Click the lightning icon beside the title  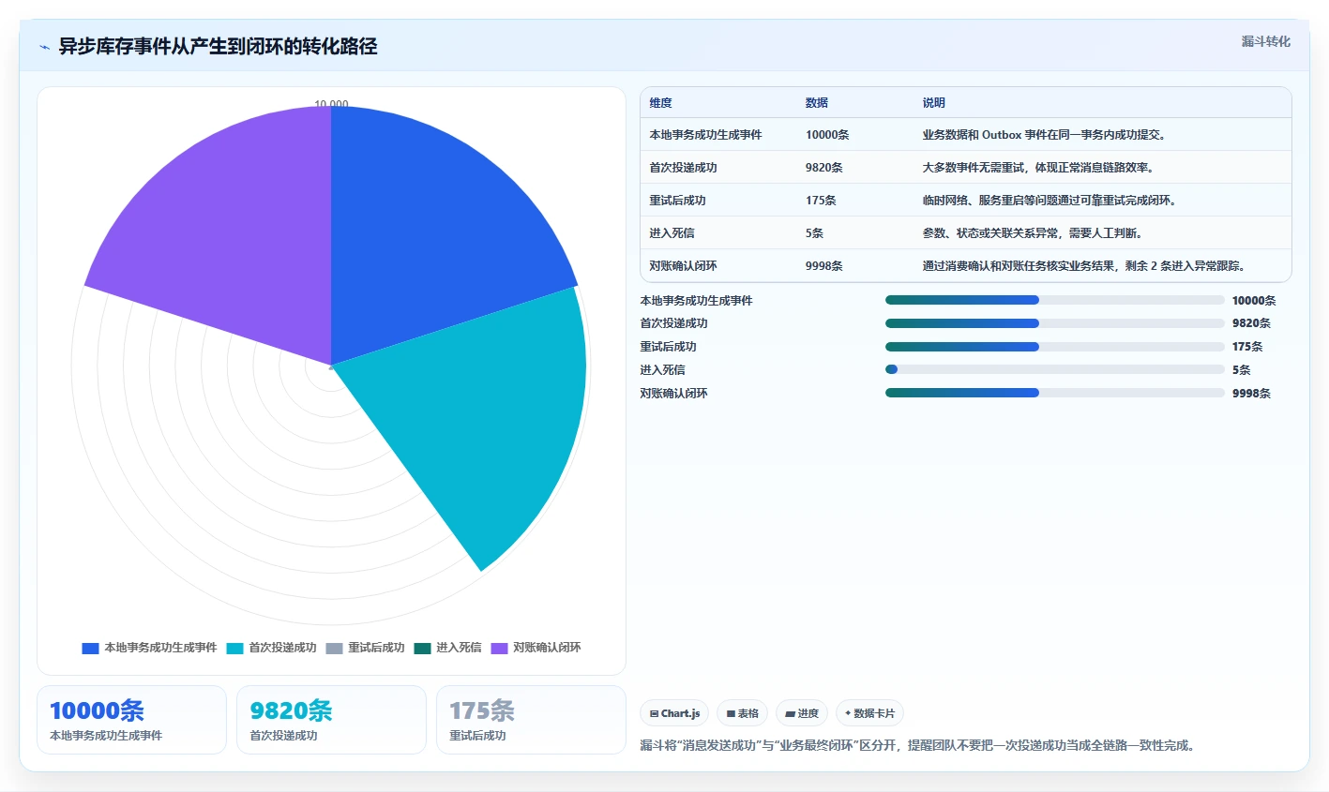click(44, 47)
